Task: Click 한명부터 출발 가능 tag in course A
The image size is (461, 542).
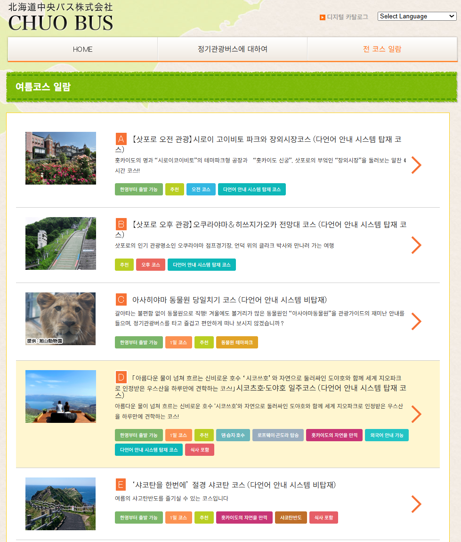Action: (138, 189)
